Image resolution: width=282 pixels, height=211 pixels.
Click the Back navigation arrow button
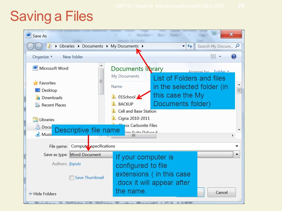tap(30, 46)
